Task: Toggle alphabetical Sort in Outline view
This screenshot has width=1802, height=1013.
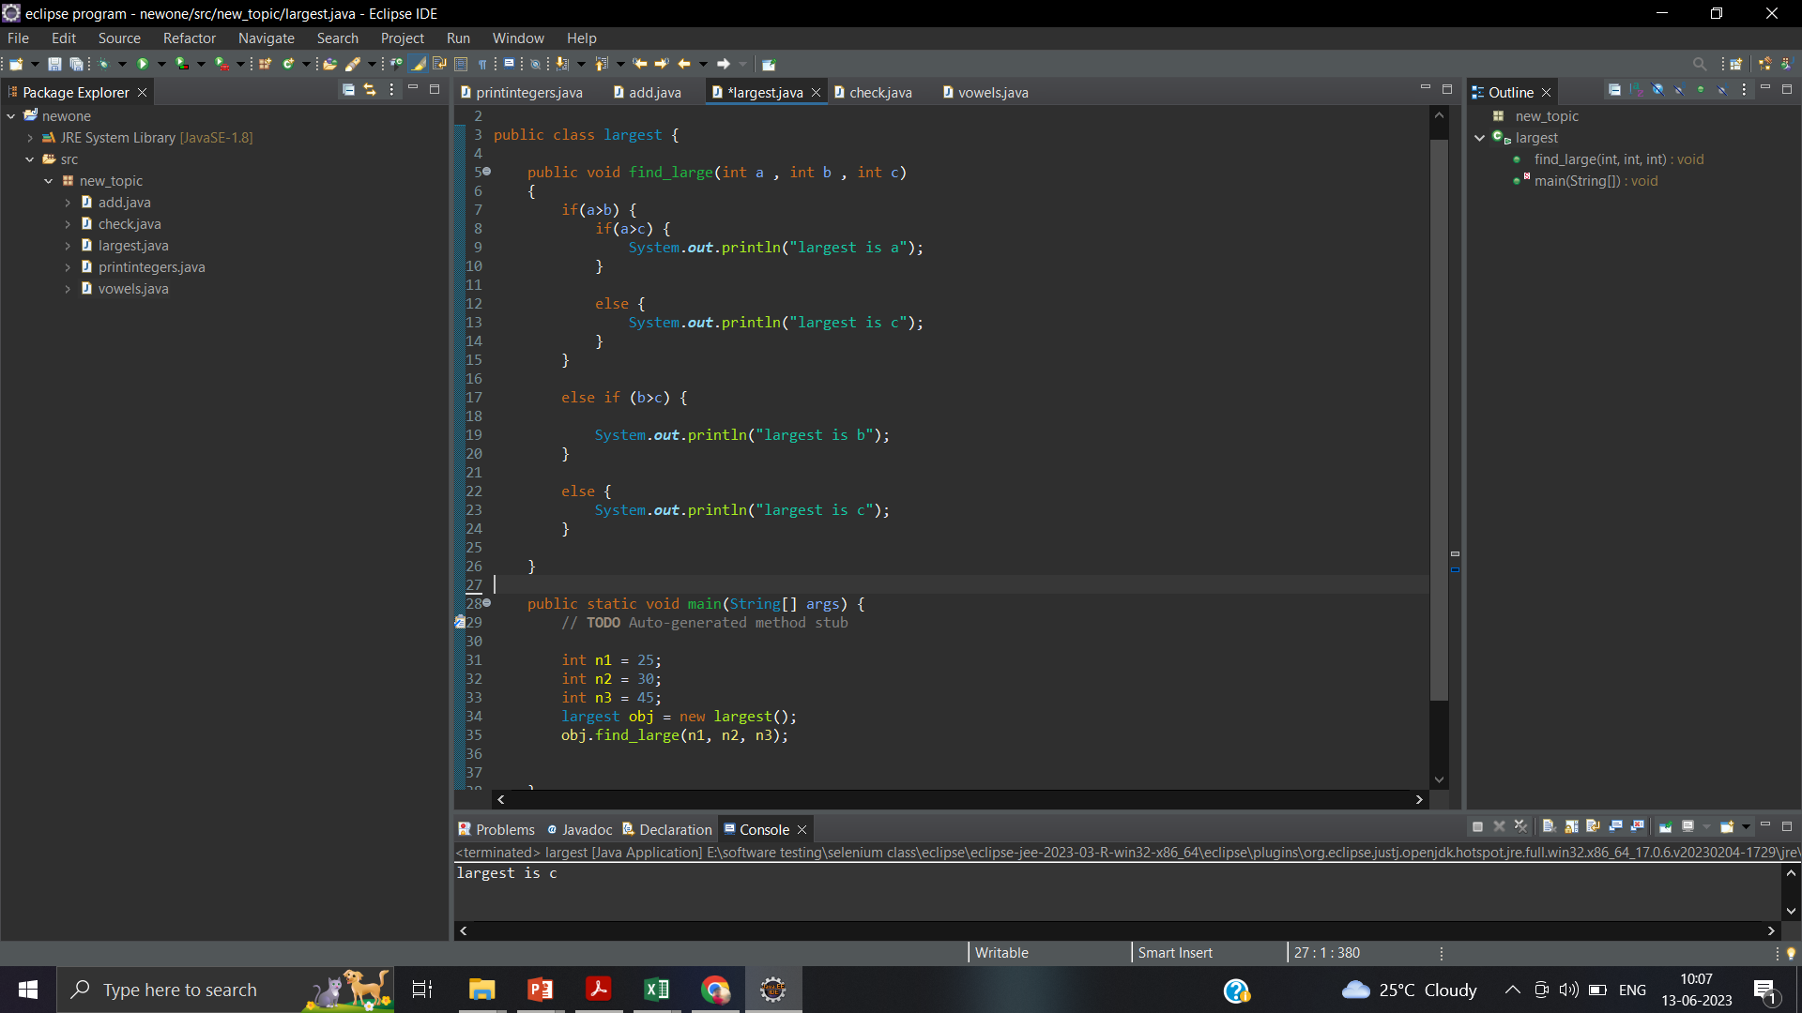Action: point(1636,90)
